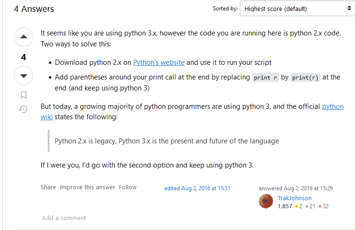Screen dimensions: 355x230
Task: Click the bronze badge count indicator
Action: (x=323, y=206)
